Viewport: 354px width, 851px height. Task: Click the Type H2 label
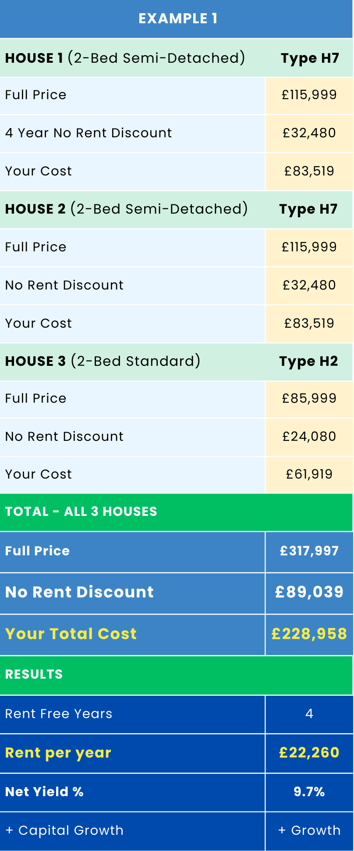point(309,361)
